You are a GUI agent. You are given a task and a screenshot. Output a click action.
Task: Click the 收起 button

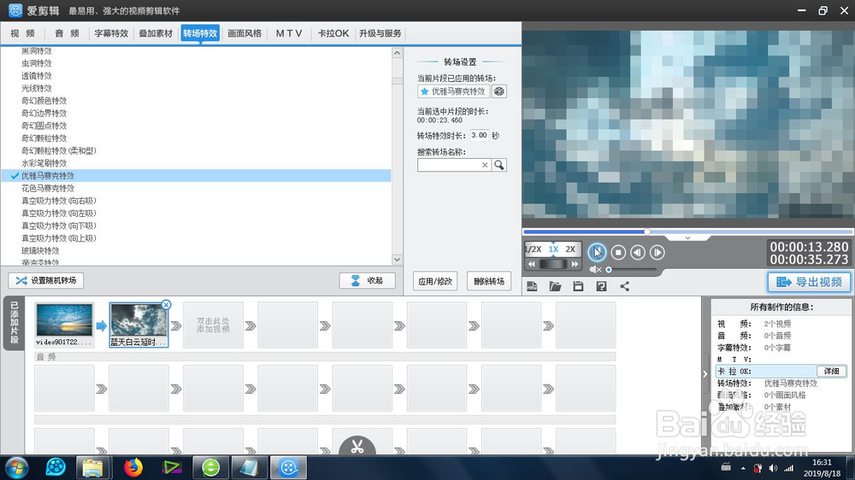(x=367, y=281)
